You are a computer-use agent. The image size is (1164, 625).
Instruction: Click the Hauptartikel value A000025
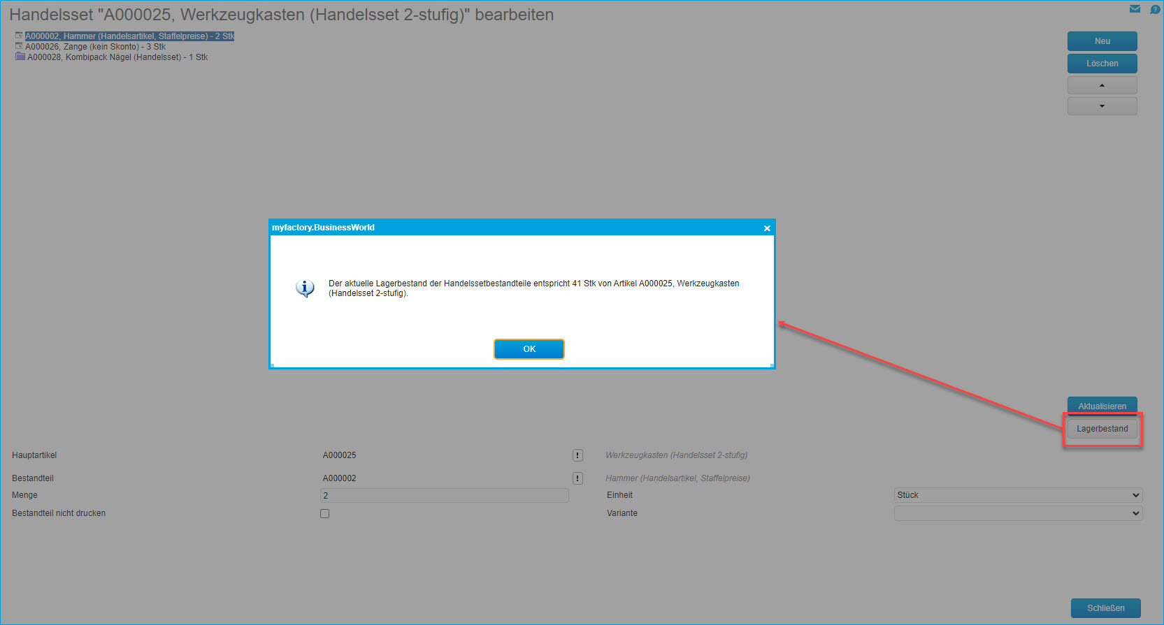coord(340,455)
